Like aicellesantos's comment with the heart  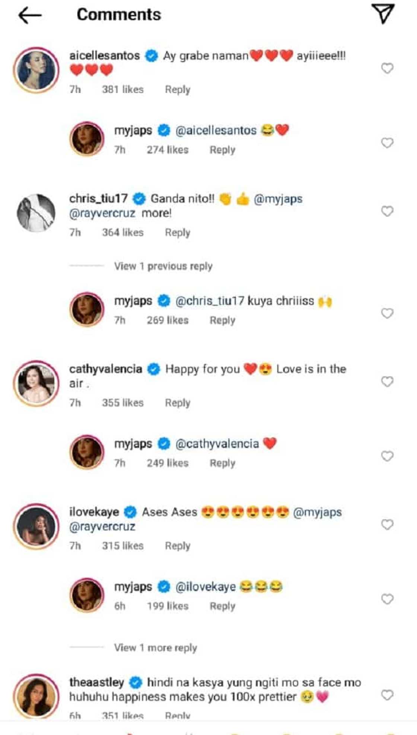point(387,68)
